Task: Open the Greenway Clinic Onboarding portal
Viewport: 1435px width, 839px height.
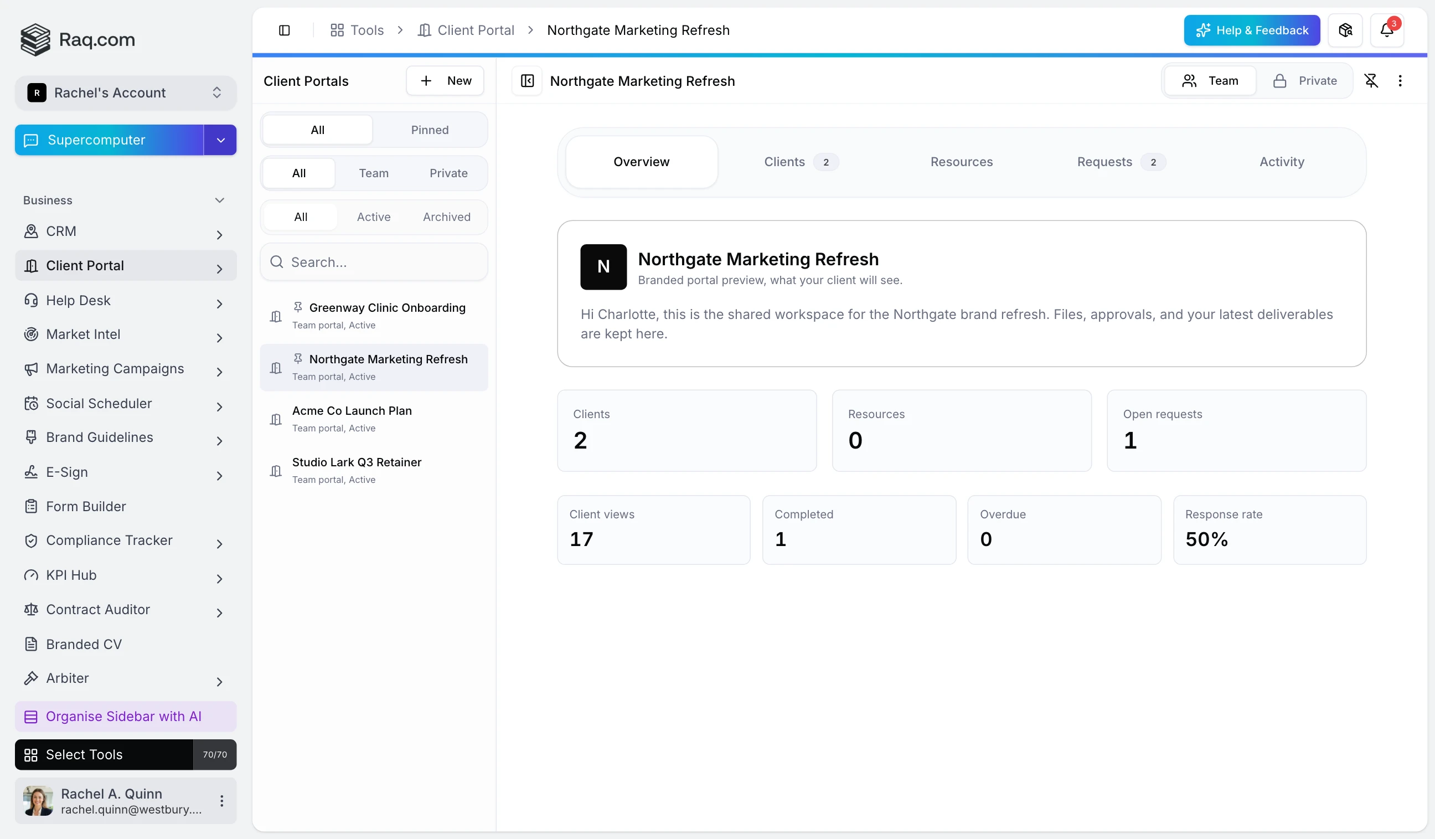Action: [374, 316]
